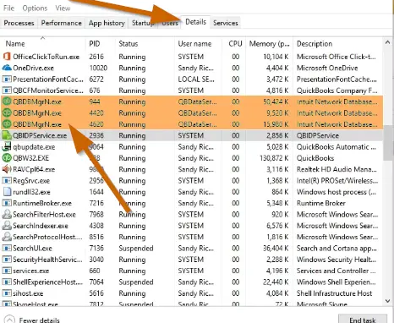The width and height of the screenshot is (394, 323).
Task: Click the OneDrive.exe cloud icon
Action: [x=7, y=68]
